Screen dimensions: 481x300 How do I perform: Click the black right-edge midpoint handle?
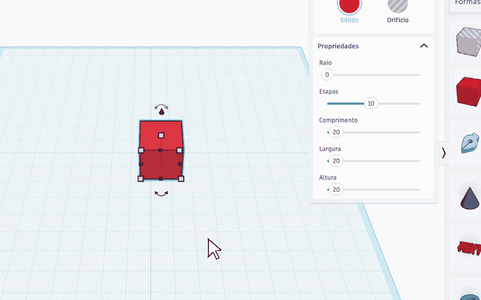pyautogui.click(x=180, y=164)
